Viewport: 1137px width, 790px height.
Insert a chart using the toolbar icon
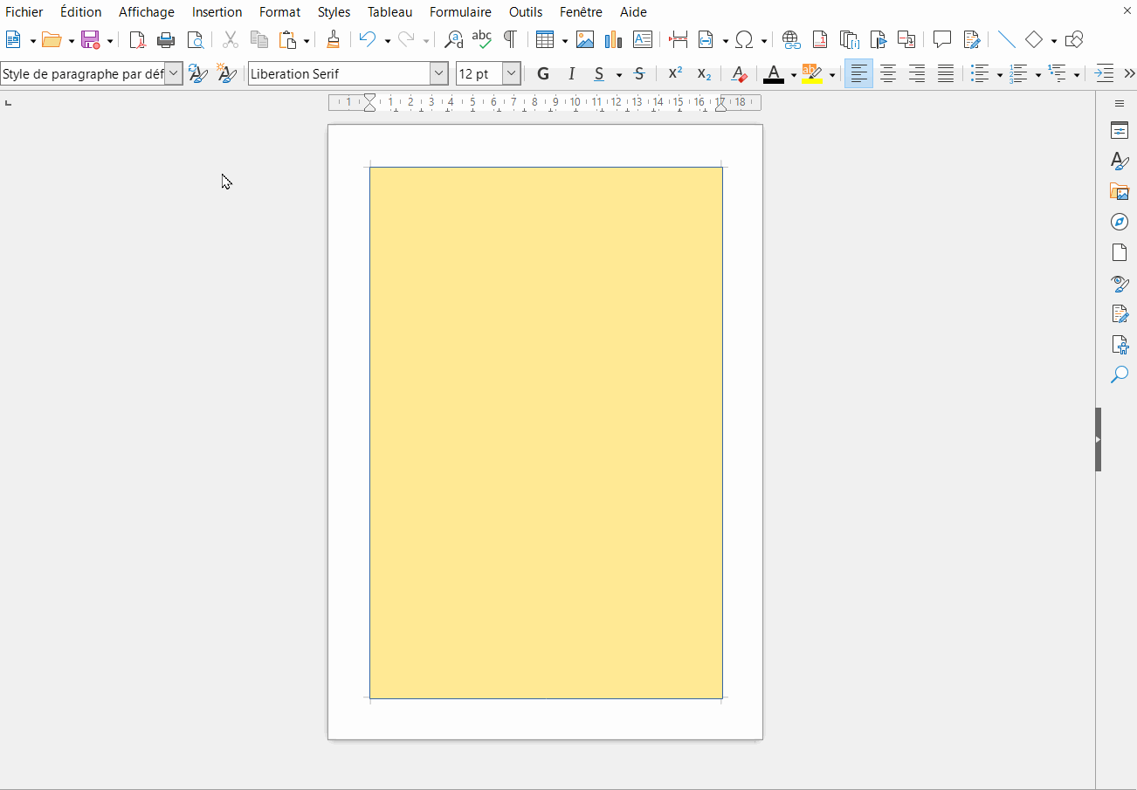(613, 39)
